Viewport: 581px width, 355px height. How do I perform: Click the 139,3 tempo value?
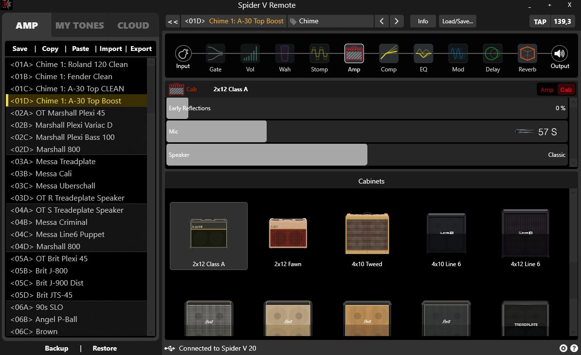[x=563, y=21]
